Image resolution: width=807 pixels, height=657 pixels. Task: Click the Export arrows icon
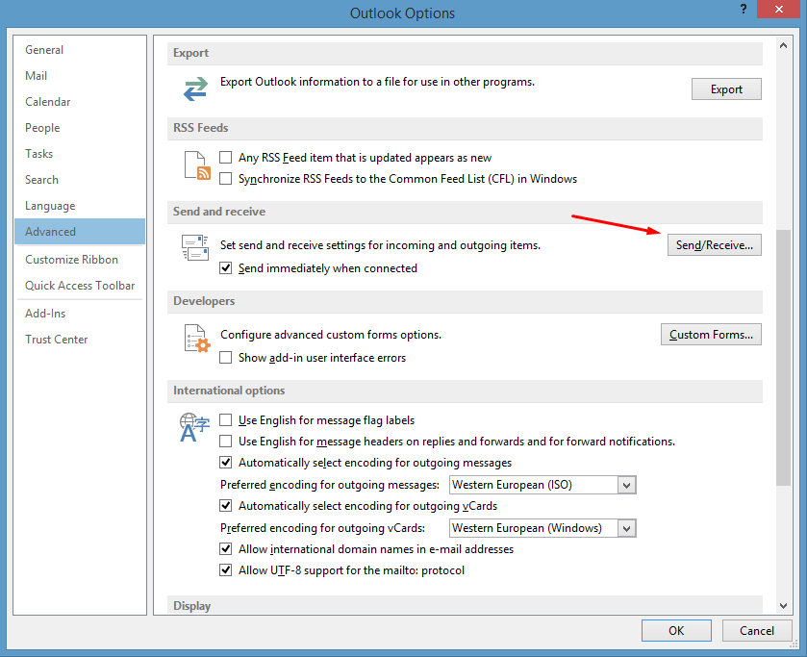[x=195, y=88]
